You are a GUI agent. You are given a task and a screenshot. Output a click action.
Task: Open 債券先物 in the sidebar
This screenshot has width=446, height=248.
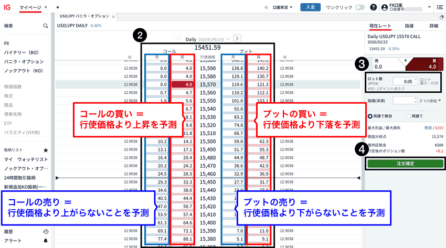(13, 114)
